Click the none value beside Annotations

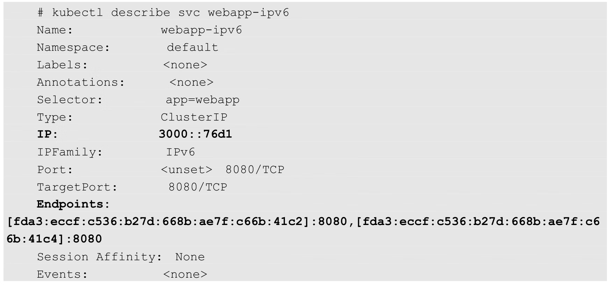coord(191,83)
